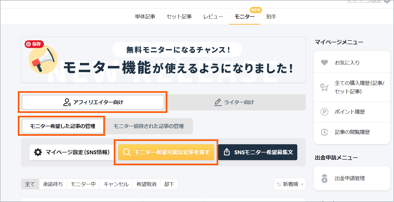Image resolution: width=394 pixels, height=202 pixels.
Task: Click the share icon on SNSモニター希望募集文
Action: (x=227, y=152)
